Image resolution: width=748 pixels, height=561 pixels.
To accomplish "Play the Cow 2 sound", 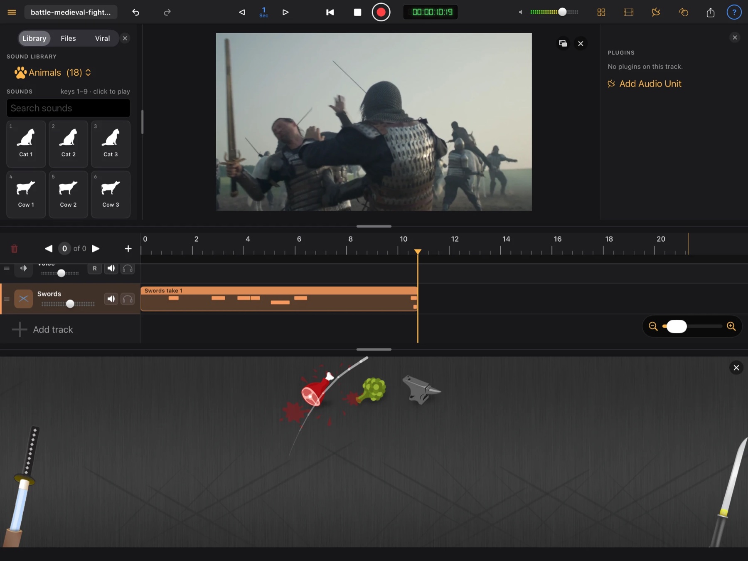I will point(68,194).
